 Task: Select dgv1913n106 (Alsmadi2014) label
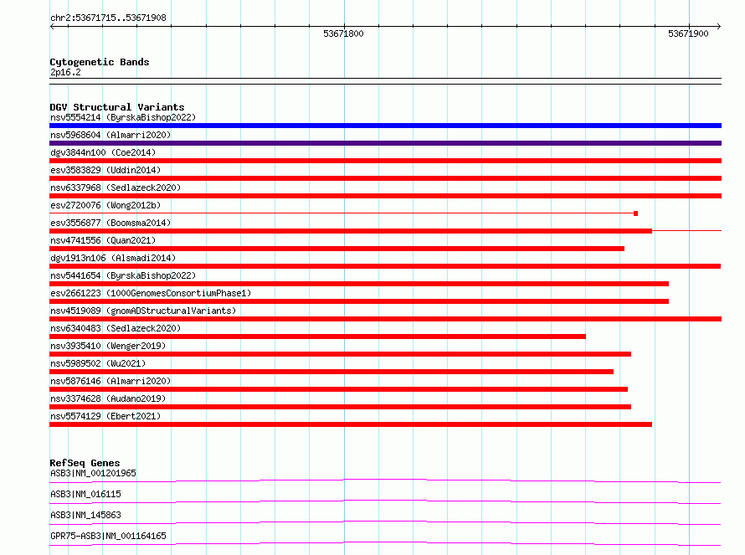click(x=113, y=258)
